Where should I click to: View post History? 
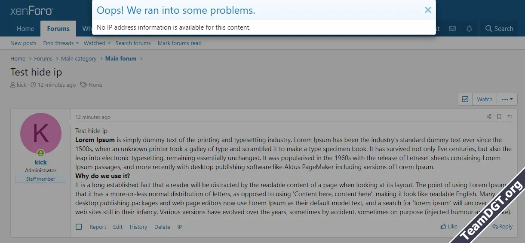138,227
